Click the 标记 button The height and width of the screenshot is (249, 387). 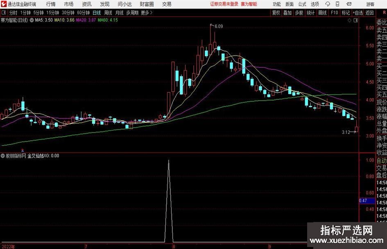[346, 13]
